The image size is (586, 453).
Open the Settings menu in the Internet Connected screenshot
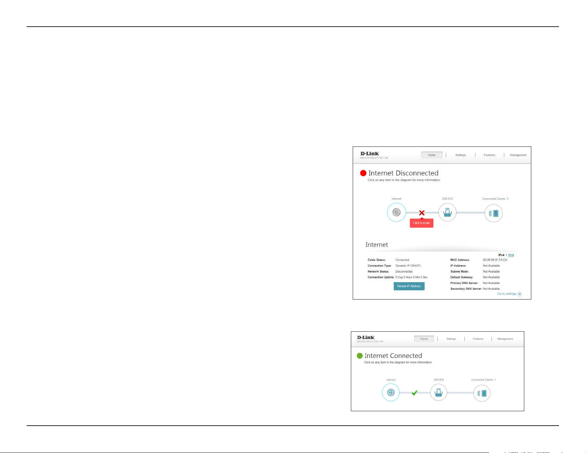451,339
